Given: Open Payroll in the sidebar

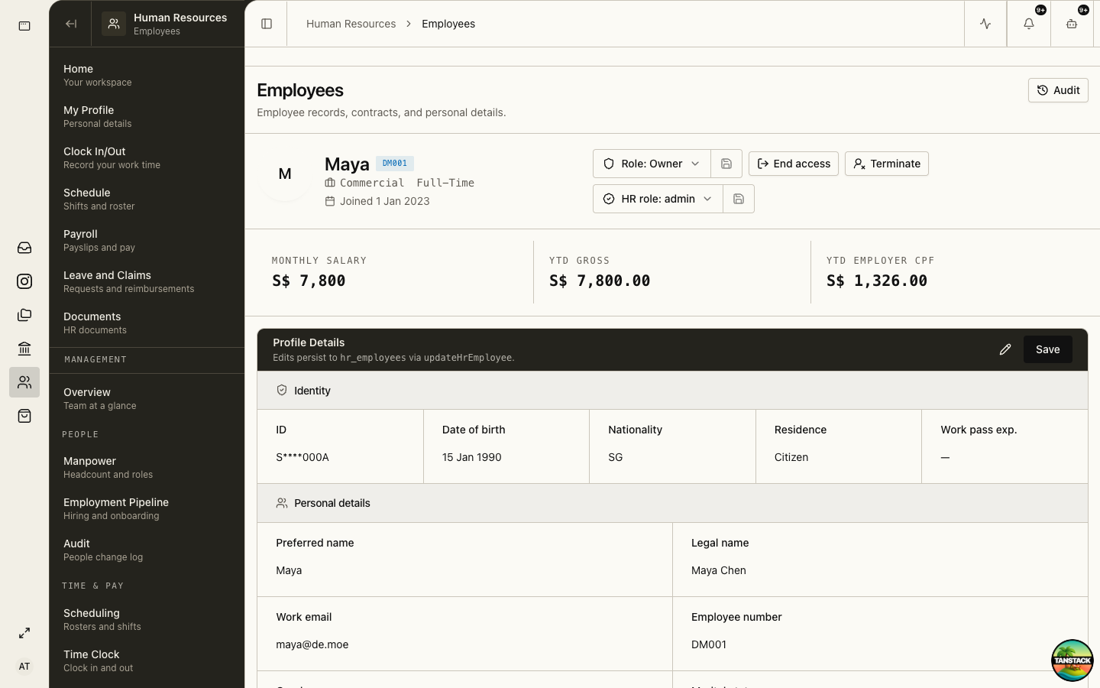Looking at the screenshot, I should pyautogui.click(x=147, y=240).
